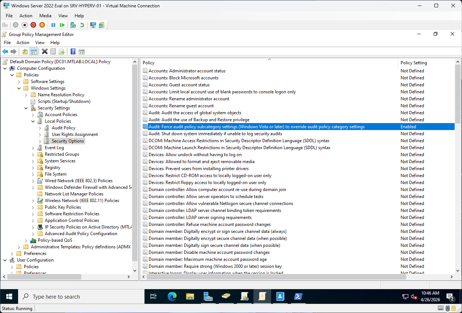Image resolution: width=462 pixels, height=313 pixels.
Task: Open Windows PowerShell from the taskbar
Action: click(298, 296)
